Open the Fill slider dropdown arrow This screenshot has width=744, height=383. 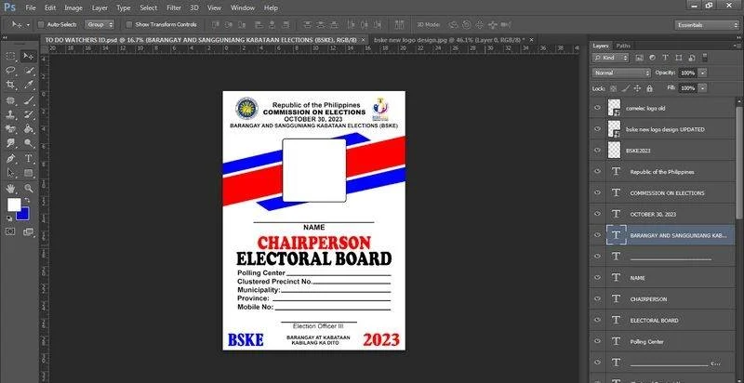703,88
